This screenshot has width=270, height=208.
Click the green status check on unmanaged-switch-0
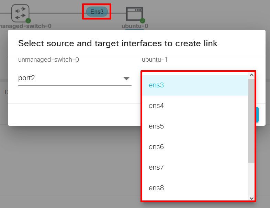coord(29,21)
